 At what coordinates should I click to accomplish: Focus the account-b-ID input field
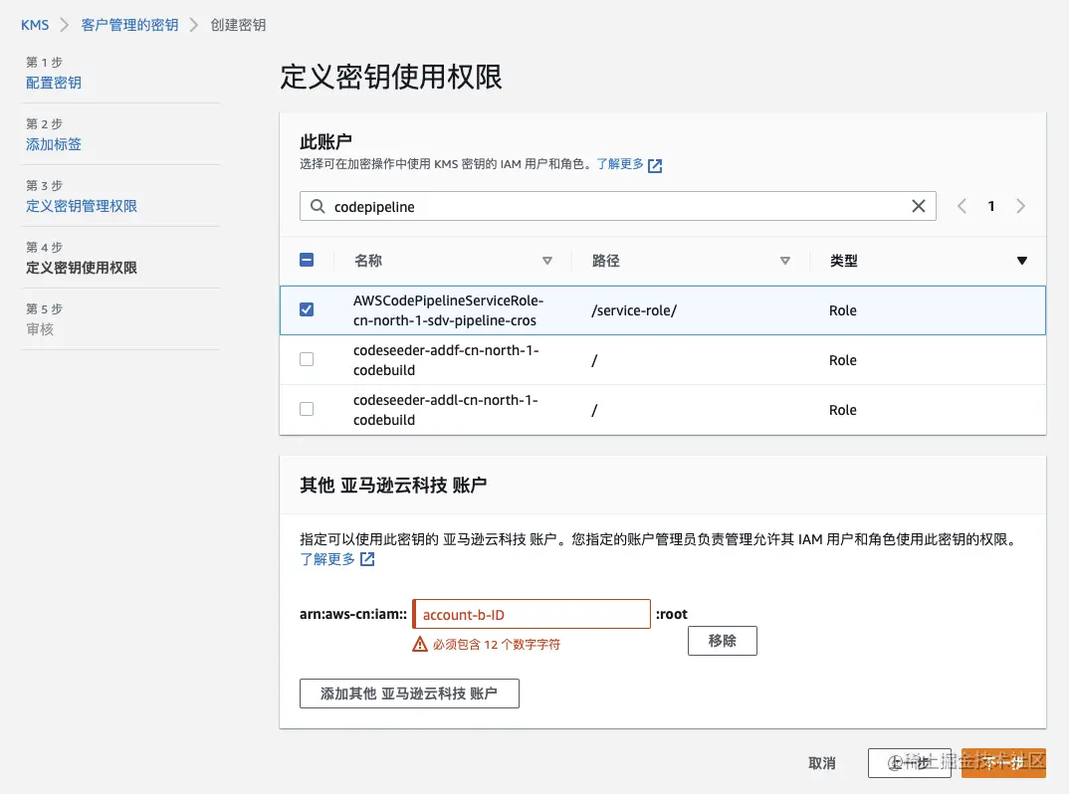(x=532, y=615)
